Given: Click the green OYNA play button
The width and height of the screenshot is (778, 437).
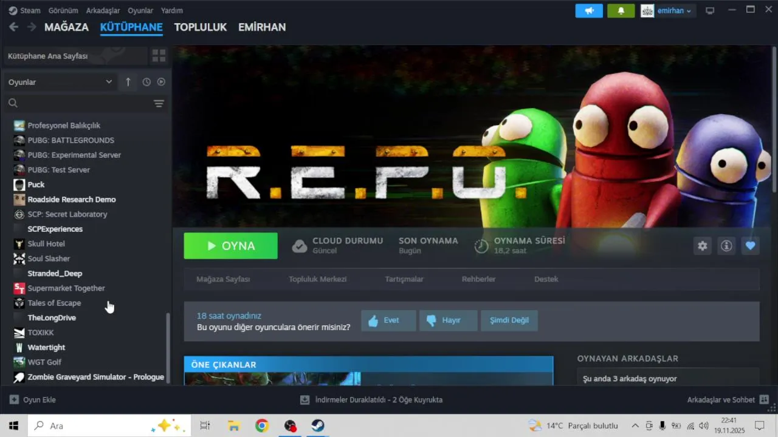Looking at the screenshot, I should click(x=231, y=246).
